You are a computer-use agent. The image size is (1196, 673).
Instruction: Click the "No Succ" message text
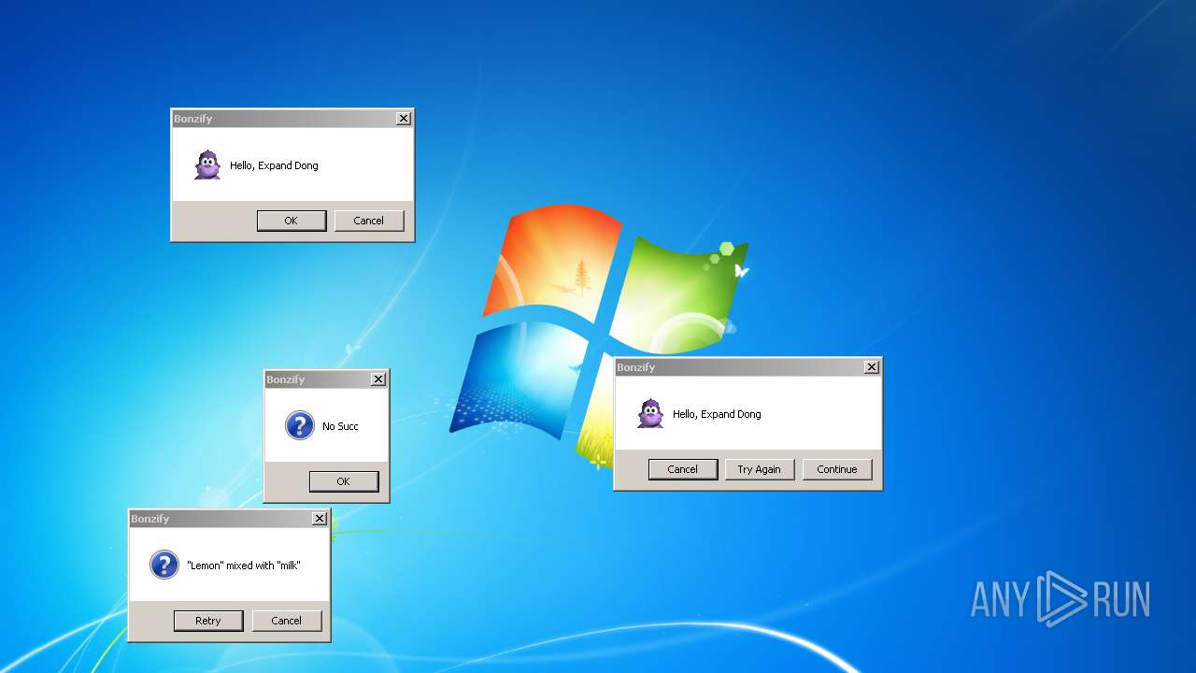tap(340, 426)
